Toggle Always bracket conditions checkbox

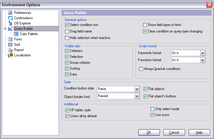coord(141,69)
